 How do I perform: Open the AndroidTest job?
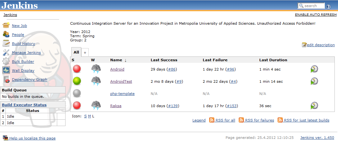click(121, 81)
